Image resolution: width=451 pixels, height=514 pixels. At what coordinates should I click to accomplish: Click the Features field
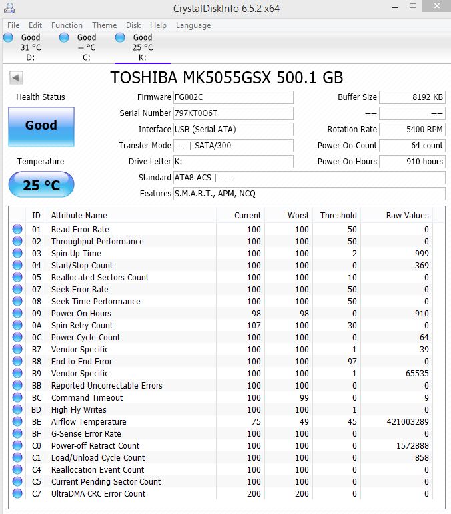point(309,194)
